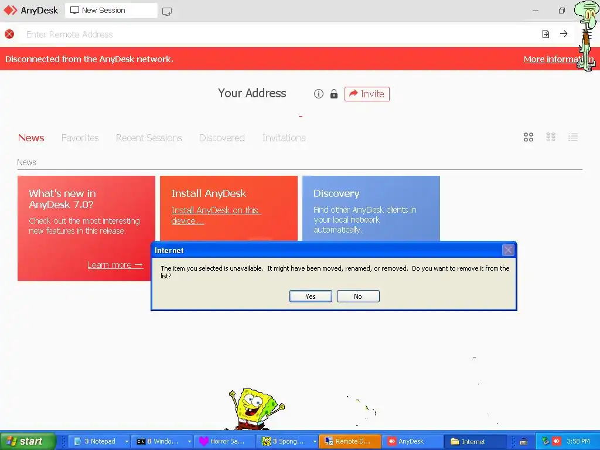This screenshot has height=450, width=600.
Task: Click the file transfer icon in address bar
Action: [546, 34]
